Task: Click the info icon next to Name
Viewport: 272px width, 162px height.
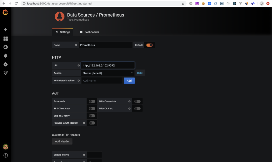Action: tap(76, 45)
